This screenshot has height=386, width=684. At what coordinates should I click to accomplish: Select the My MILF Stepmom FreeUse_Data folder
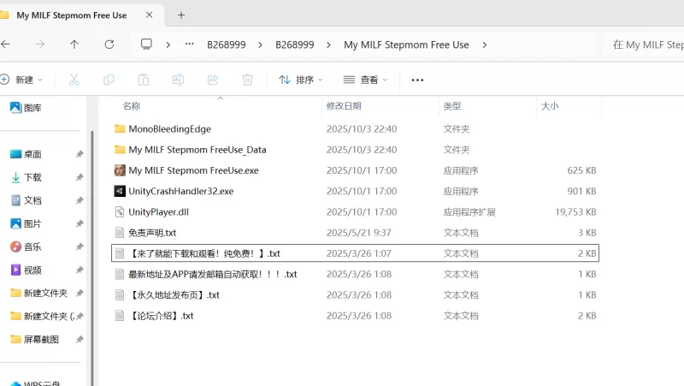(355, 150)
